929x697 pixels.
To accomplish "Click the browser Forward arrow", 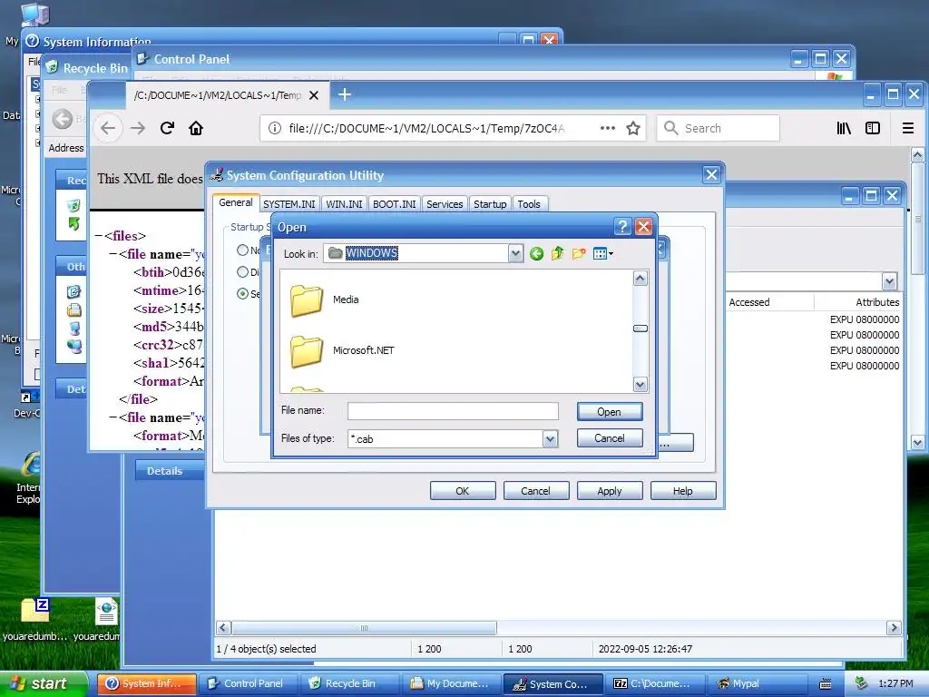I will point(138,128).
